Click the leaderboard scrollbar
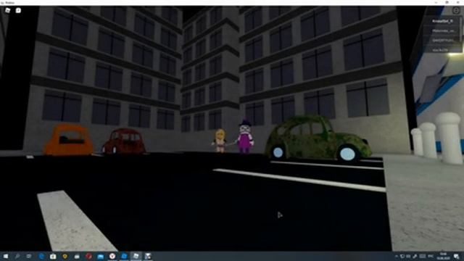Screen dimensions: 464x261 tap(462, 29)
